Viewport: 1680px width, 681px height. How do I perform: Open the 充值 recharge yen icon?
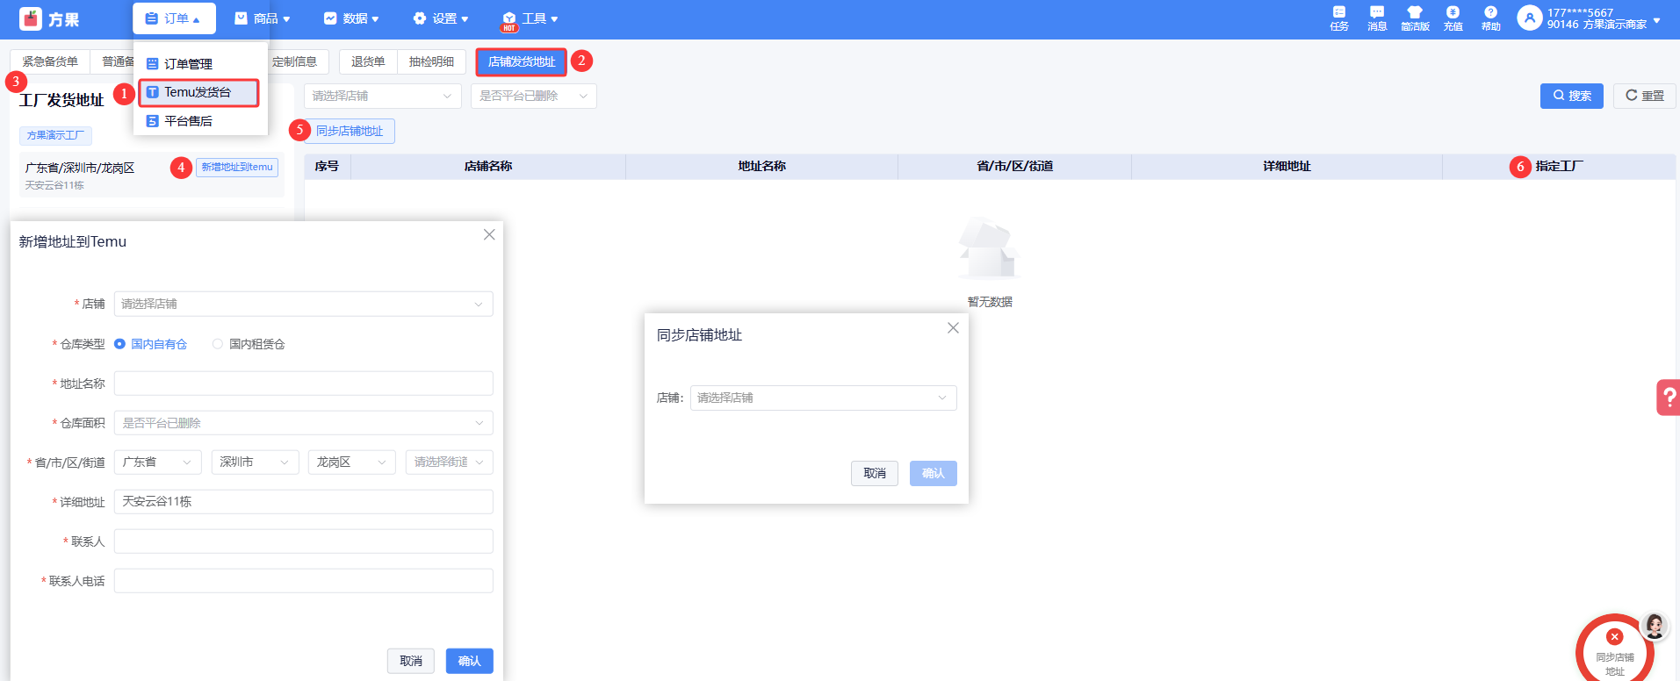pos(1453,18)
